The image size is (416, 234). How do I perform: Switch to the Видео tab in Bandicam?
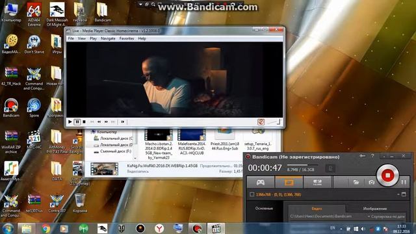(x=317, y=209)
